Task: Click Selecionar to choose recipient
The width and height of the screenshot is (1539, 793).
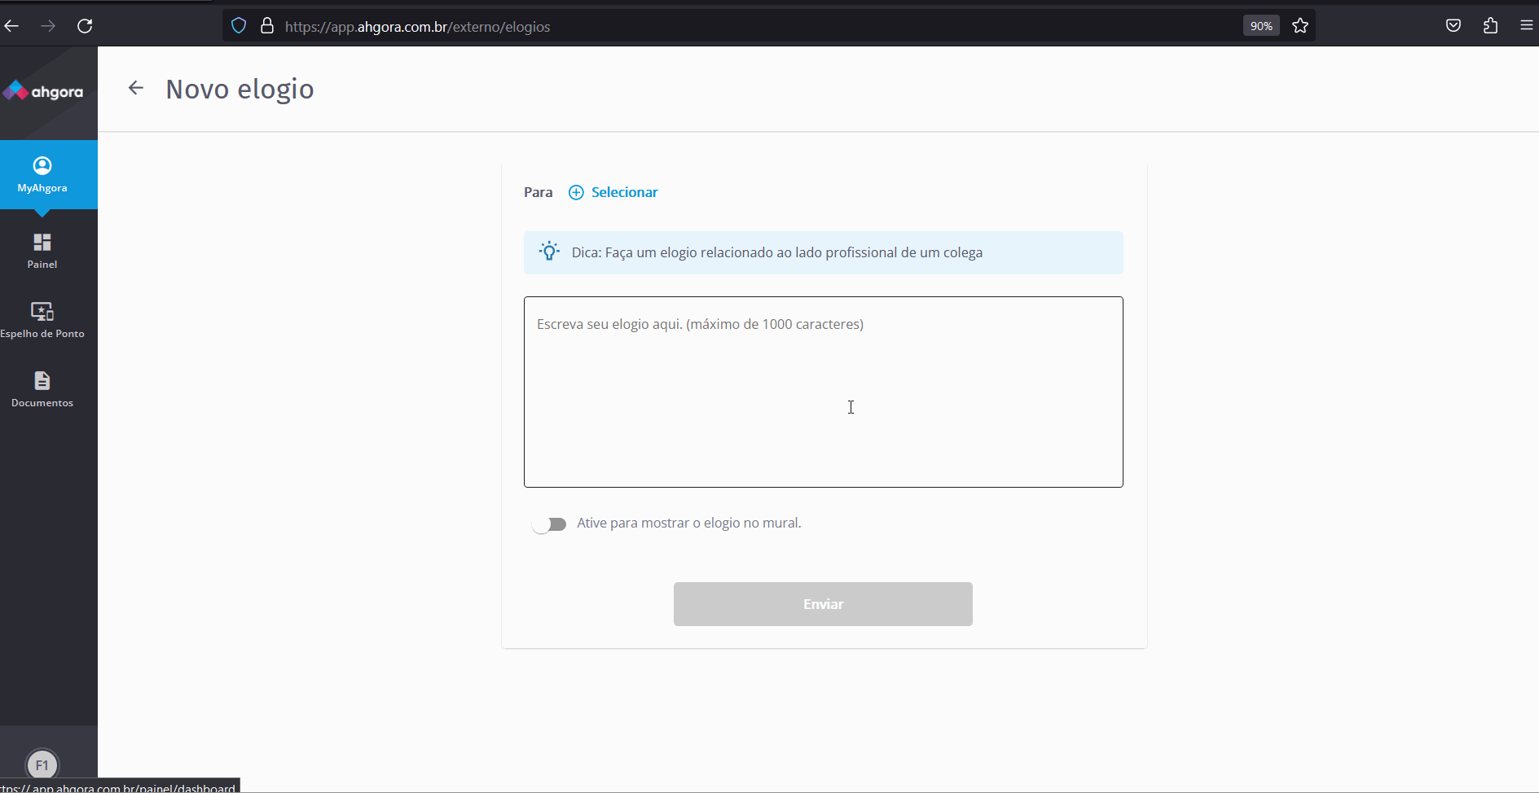Action: [x=624, y=192]
